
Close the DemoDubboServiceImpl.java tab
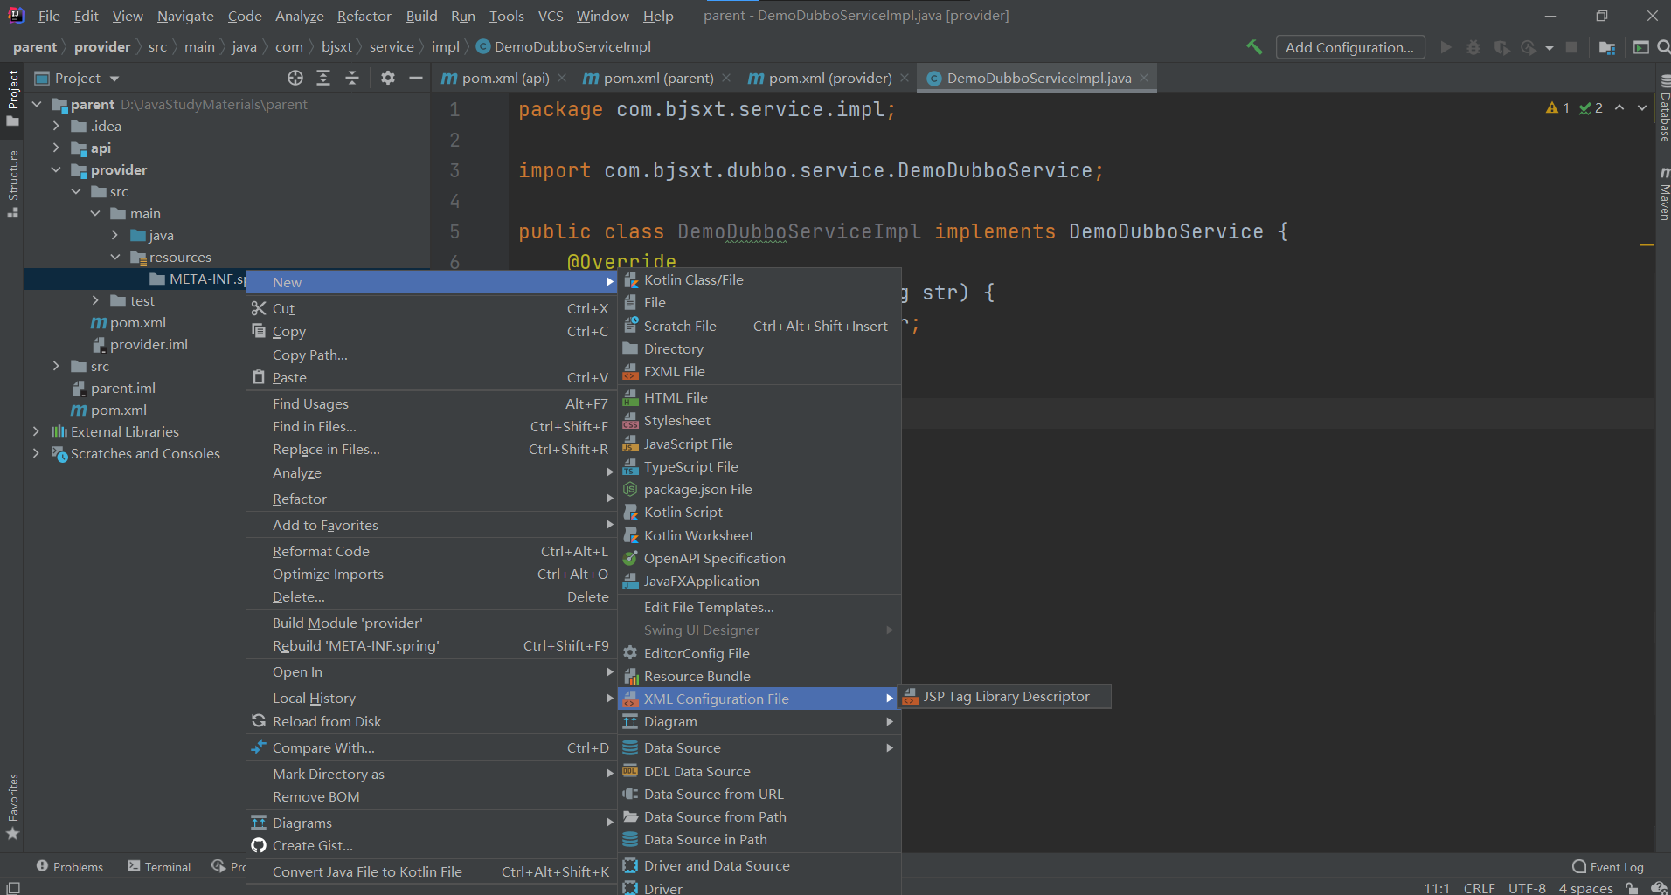1144,78
